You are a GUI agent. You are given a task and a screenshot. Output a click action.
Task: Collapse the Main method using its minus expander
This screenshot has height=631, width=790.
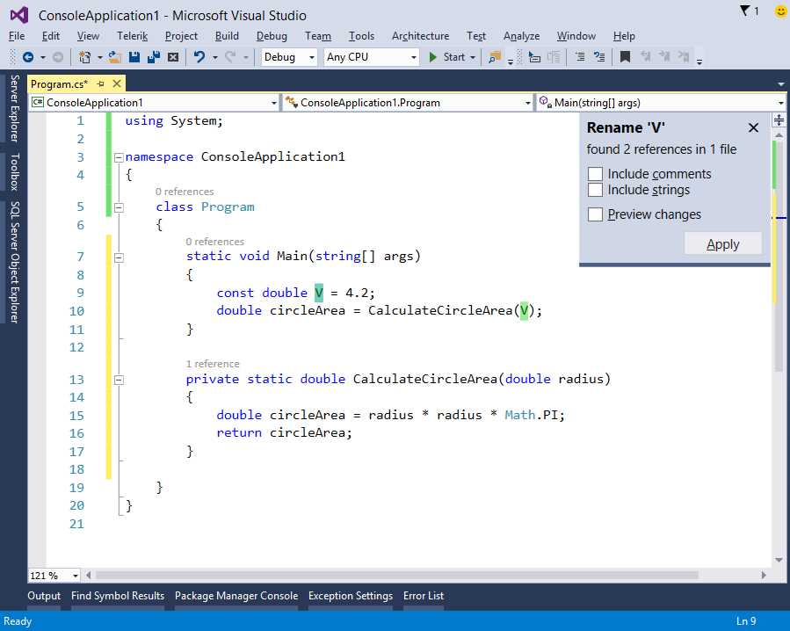[x=120, y=257]
